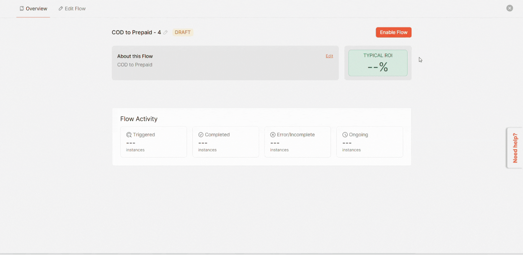Click the Typical ROI green card
Image resolution: width=523 pixels, height=255 pixels.
click(x=378, y=63)
